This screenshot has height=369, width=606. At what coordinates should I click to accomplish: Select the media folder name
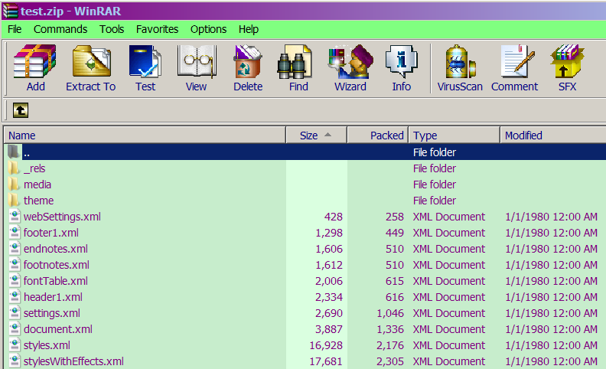pyautogui.click(x=37, y=184)
